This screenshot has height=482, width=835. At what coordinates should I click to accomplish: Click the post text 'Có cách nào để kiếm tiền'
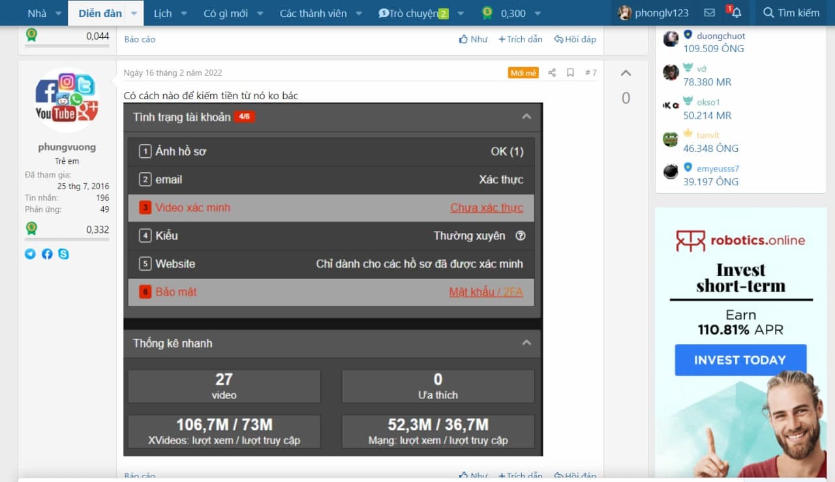pyautogui.click(x=211, y=96)
